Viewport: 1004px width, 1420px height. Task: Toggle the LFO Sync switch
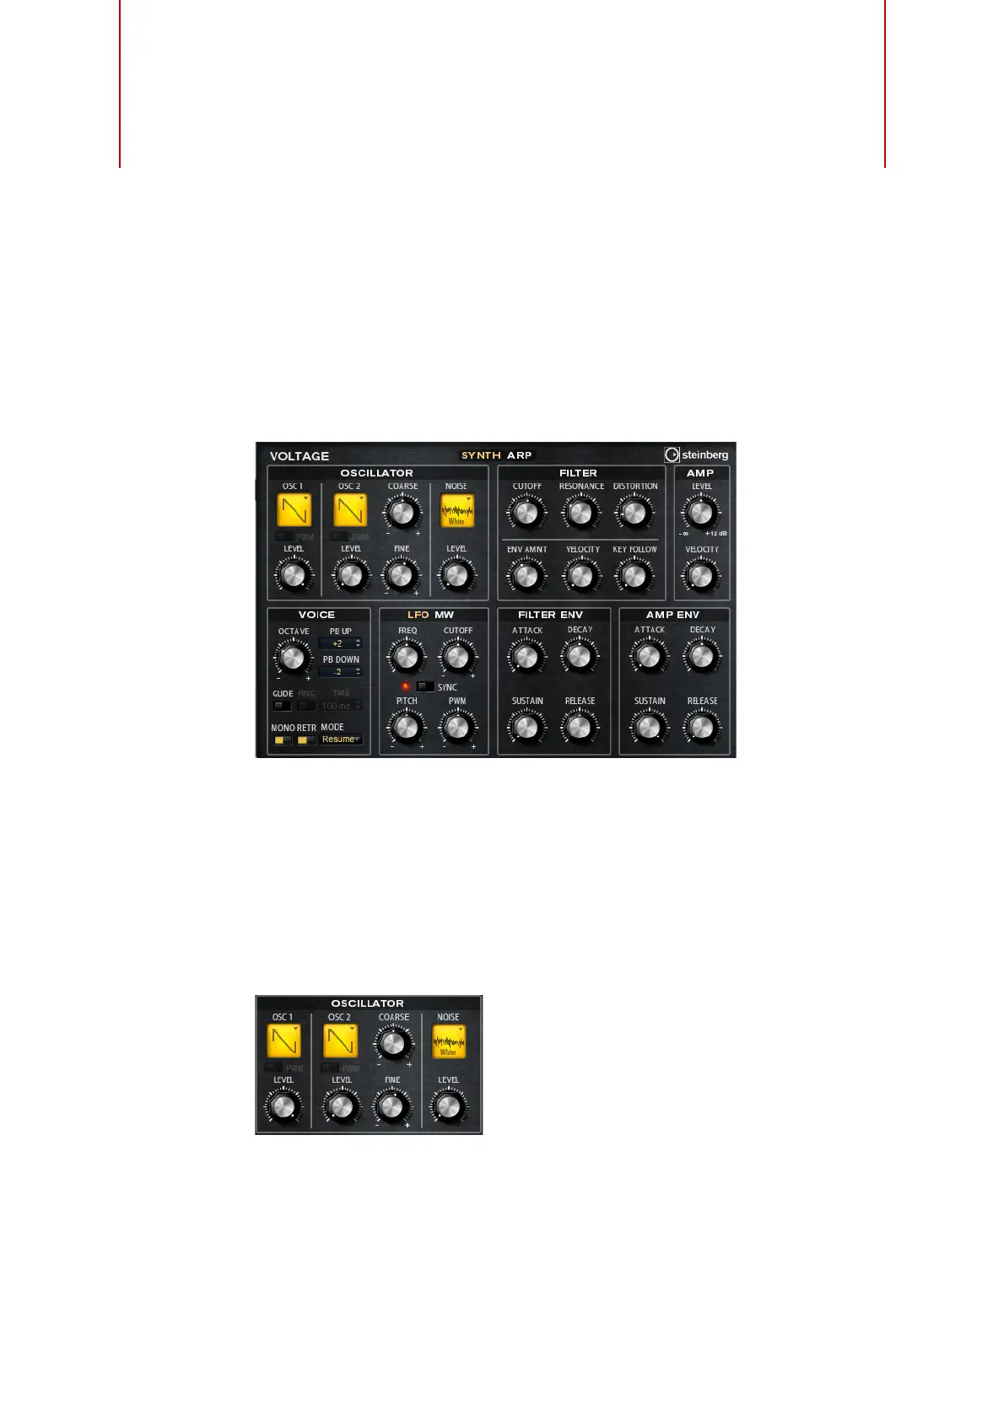click(425, 686)
